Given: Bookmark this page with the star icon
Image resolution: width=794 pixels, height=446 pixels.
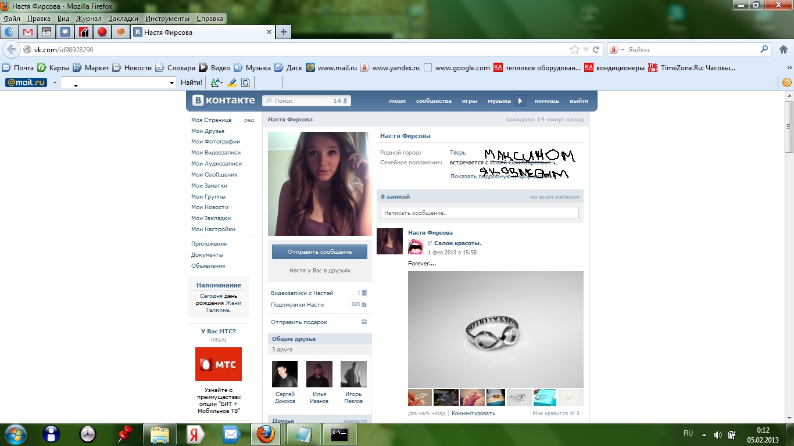Looking at the screenshot, I should click(575, 49).
